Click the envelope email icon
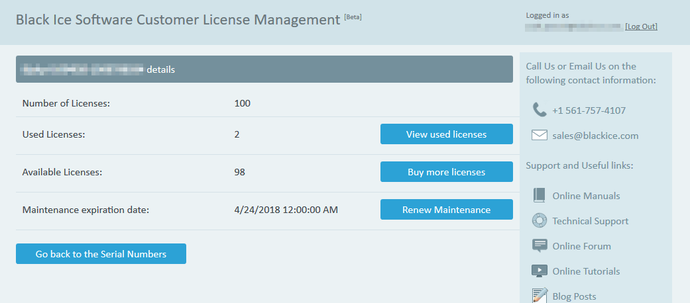The height and width of the screenshot is (303, 690). 539,135
